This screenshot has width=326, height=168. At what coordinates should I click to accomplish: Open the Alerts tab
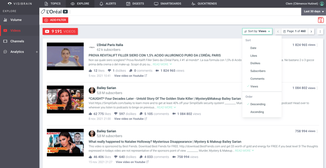tap(108, 3)
